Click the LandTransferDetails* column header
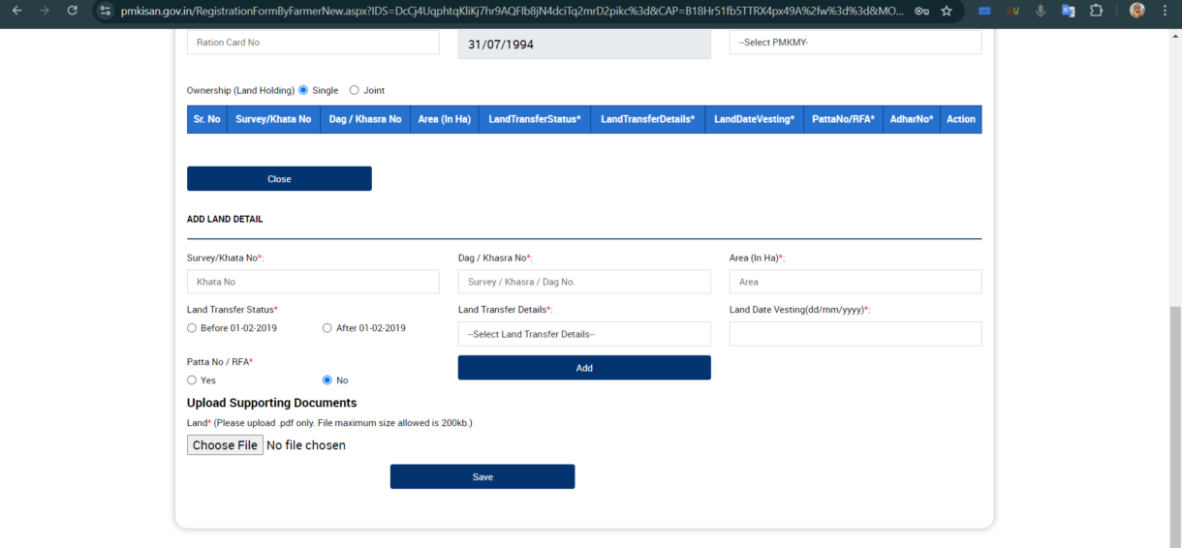 648,119
